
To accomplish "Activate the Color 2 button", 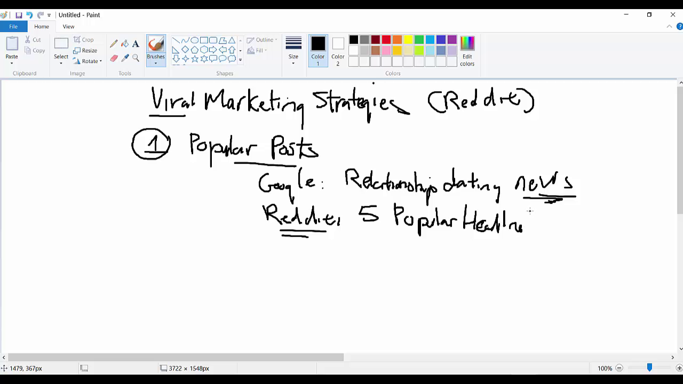I will tap(338, 51).
